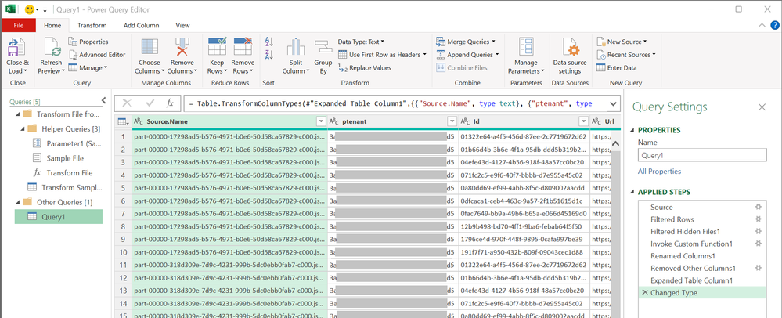
Task: Open the Manage query dropdown
Action: 88,68
